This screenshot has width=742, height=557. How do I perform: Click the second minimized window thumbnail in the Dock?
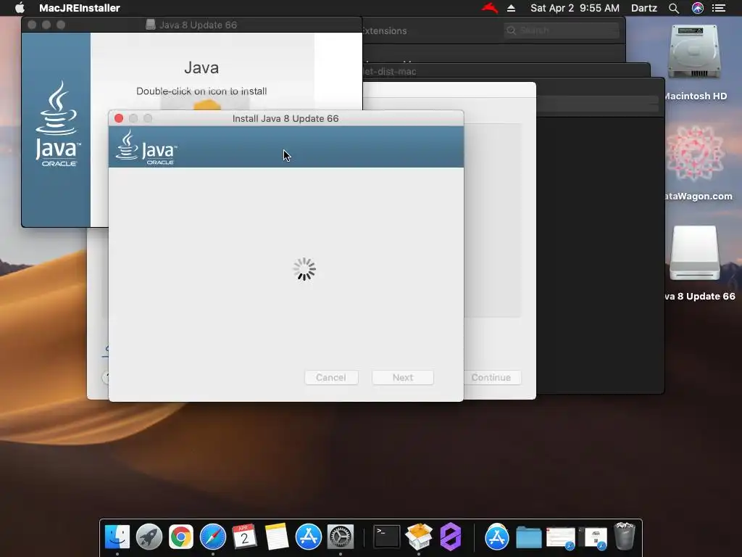[x=593, y=537]
